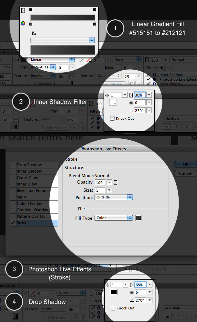Enable Knock Out in Inner Shadow popup
The image size is (197, 322).
pos(112,118)
